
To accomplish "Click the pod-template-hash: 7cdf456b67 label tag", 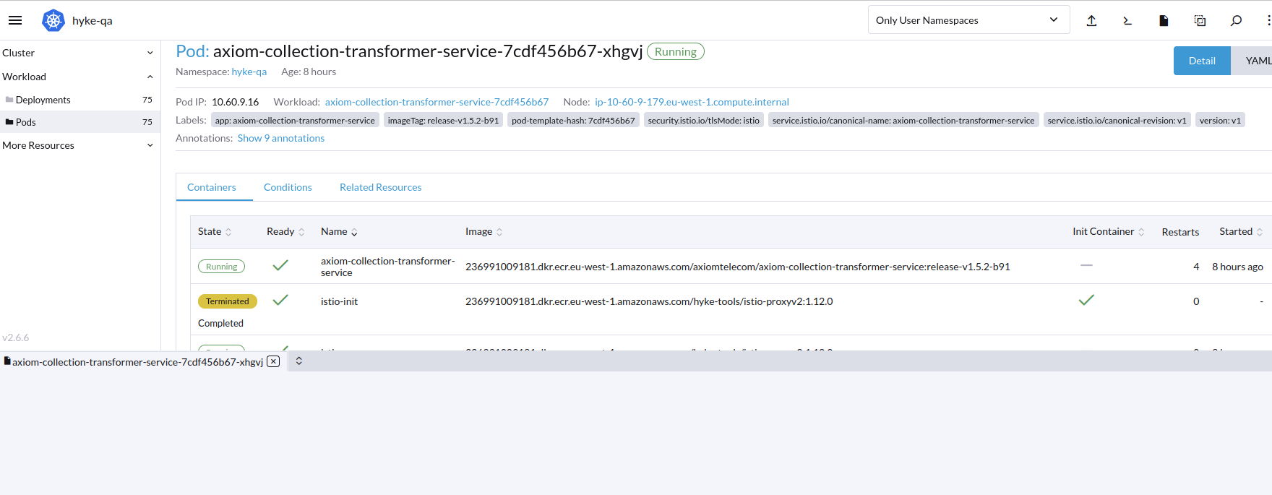I will (x=573, y=120).
